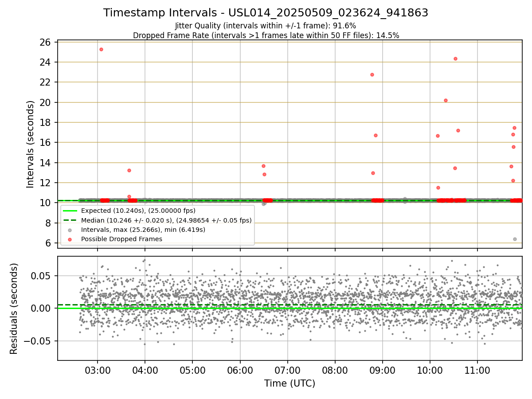Click legend entry 'Median (10.246 +/- 0.020 s)'
532x399 pixels.
click(x=166, y=220)
